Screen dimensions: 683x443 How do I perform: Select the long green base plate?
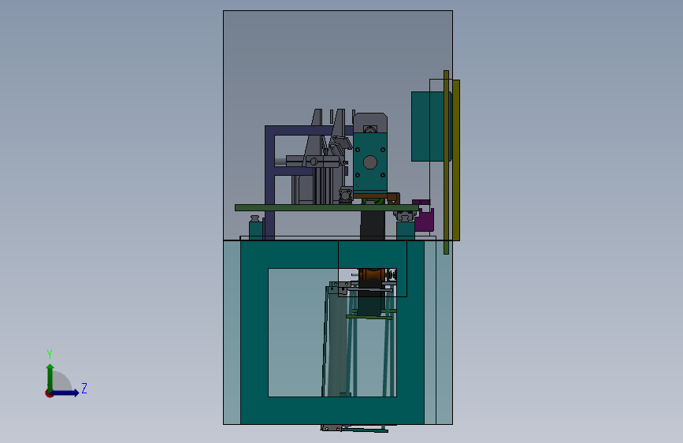(327, 207)
